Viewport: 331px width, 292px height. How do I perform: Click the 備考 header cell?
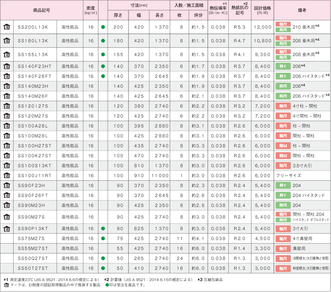tap(302, 10)
